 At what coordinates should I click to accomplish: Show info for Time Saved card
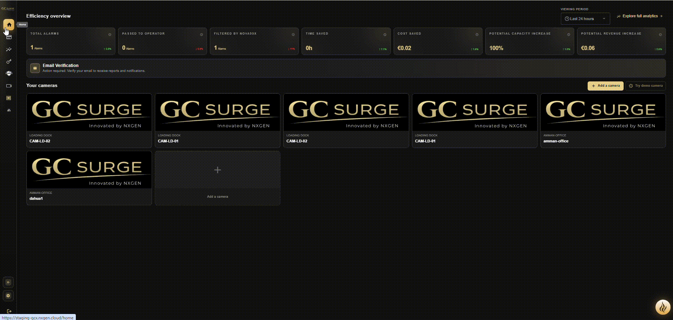tap(385, 35)
